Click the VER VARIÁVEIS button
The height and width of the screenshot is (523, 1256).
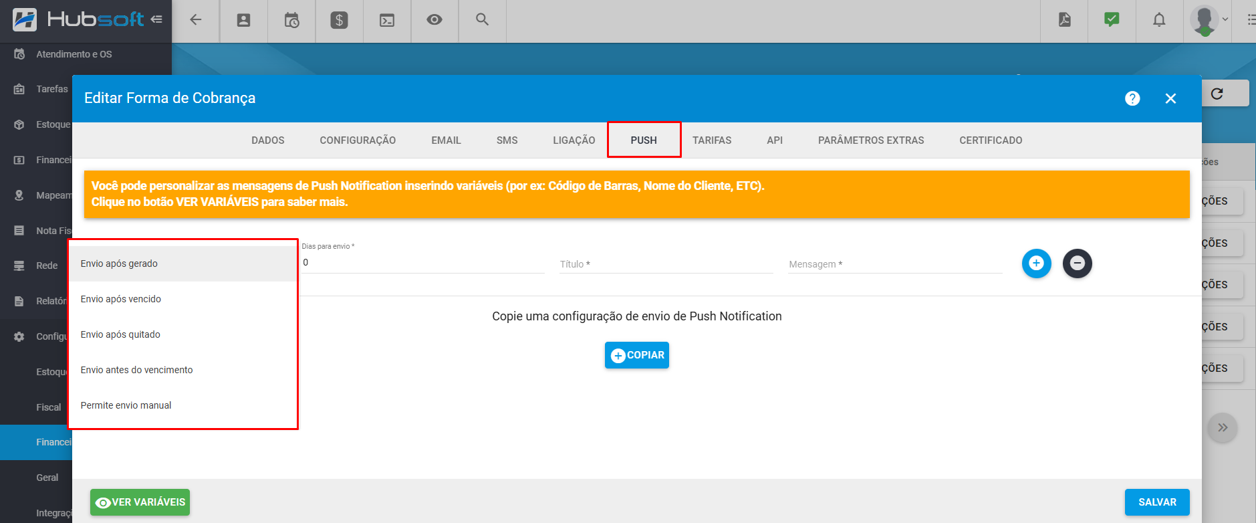coord(140,502)
